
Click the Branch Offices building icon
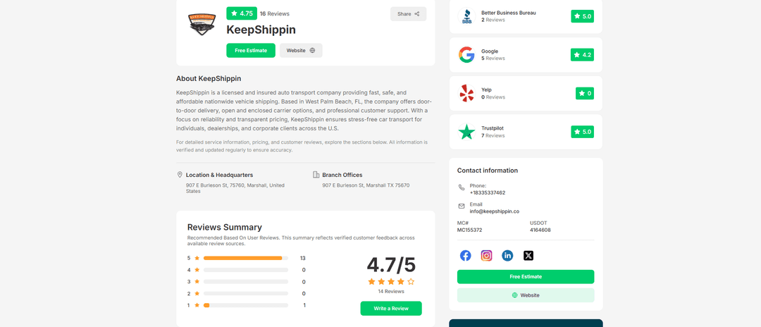316,175
